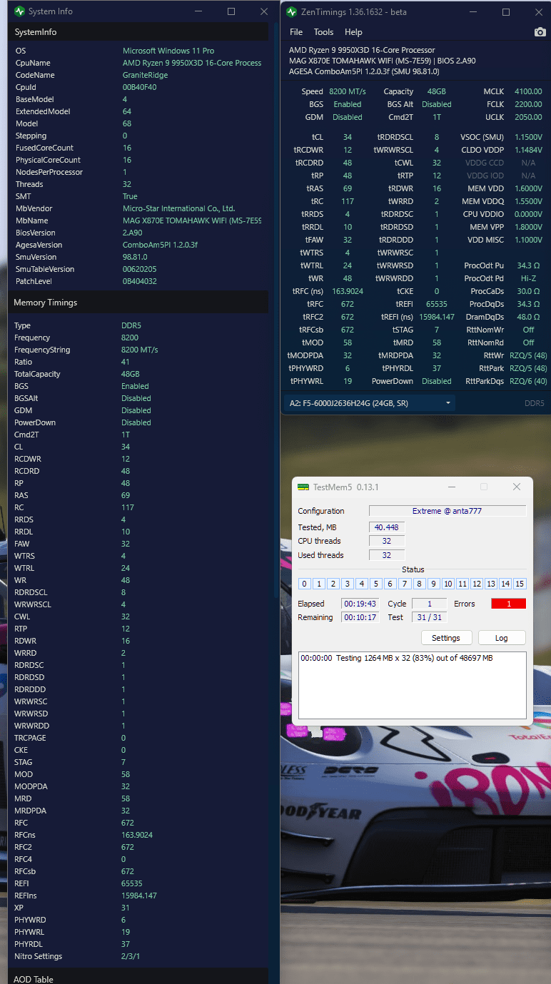
Task: Click the VSOC (SMU) 1.1500V value
Action: coord(528,137)
